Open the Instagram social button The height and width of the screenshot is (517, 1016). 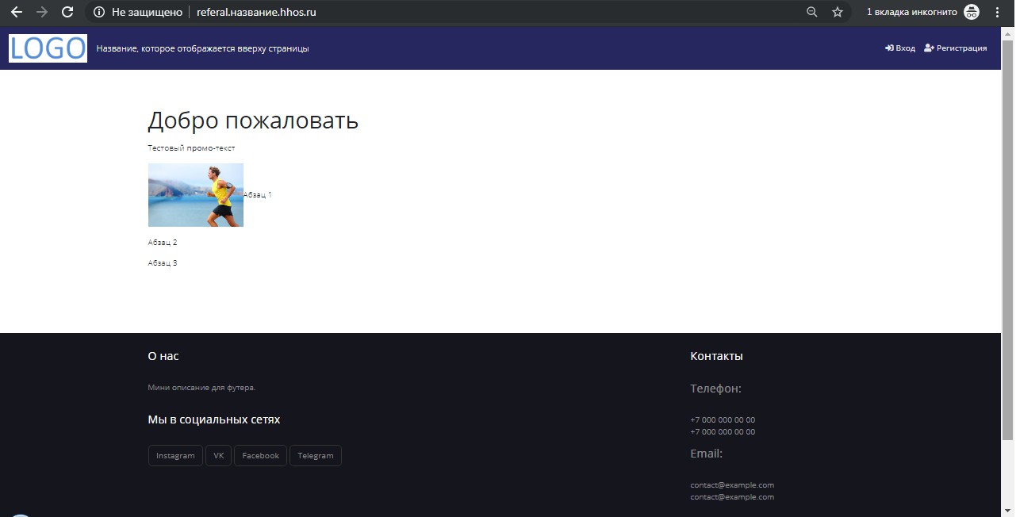175,456
